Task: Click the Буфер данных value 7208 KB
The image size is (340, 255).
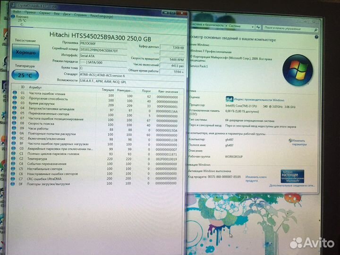Action: click(x=172, y=47)
